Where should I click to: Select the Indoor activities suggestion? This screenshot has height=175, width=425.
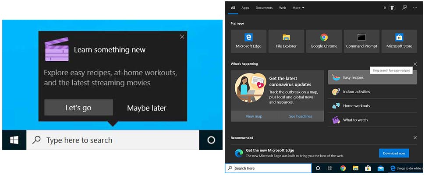(372, 92)
